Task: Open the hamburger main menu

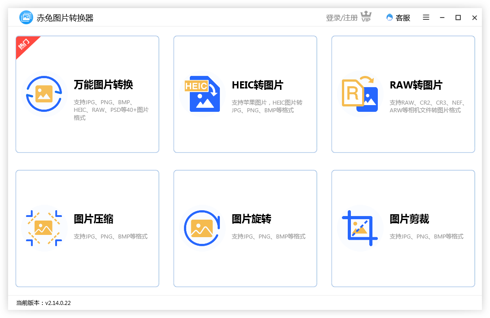Action: click(x=426, y=18)
